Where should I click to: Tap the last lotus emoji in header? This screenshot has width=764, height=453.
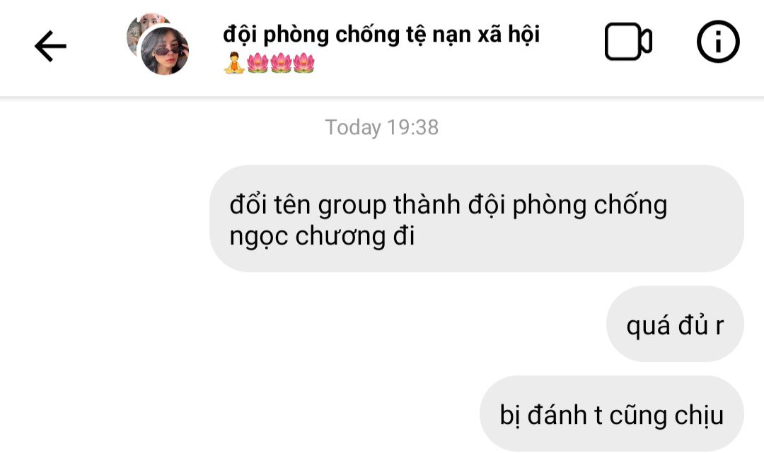coord(303,64)
